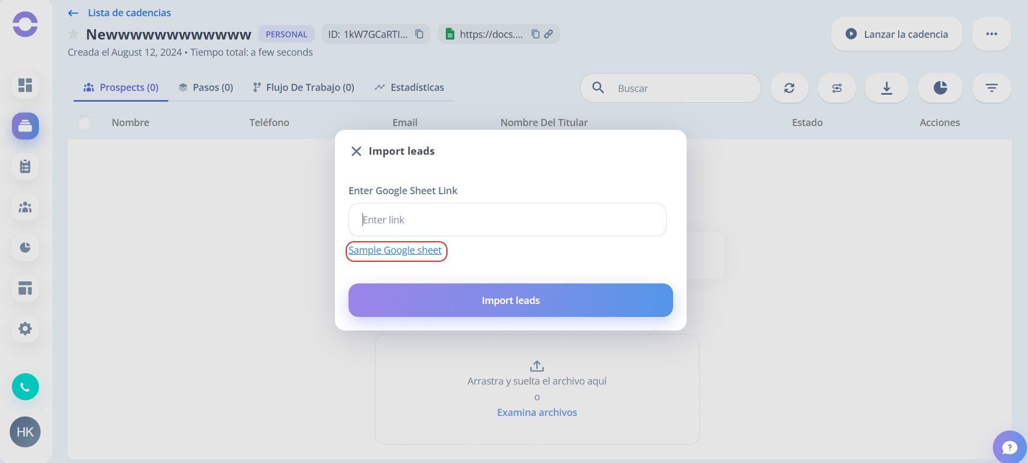Open the three-dot more options menu
Viewport: 1028px width, 463px height.
point(992,34)
